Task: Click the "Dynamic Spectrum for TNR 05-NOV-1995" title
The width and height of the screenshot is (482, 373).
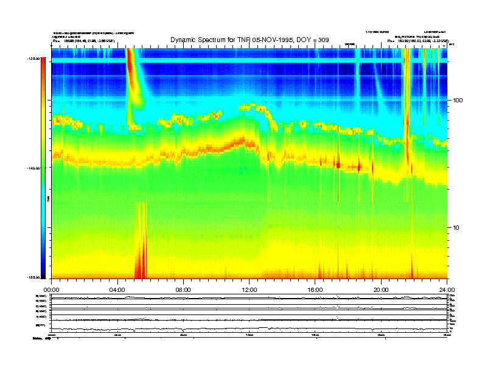Action: pos(250,40)
